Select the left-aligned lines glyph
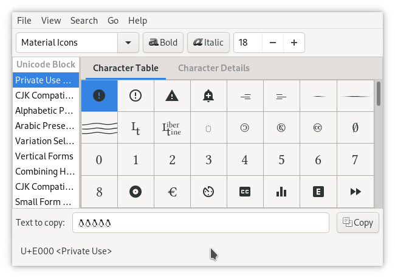Screen dimensions: 395x278 click(x=281, y=96)
